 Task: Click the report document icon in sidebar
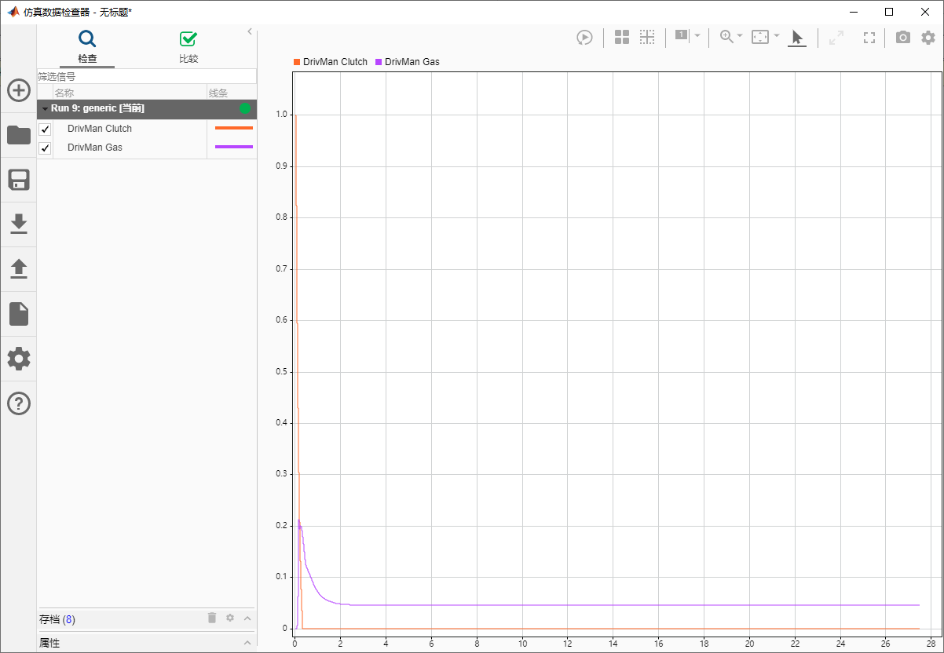(x=19, y=314)
